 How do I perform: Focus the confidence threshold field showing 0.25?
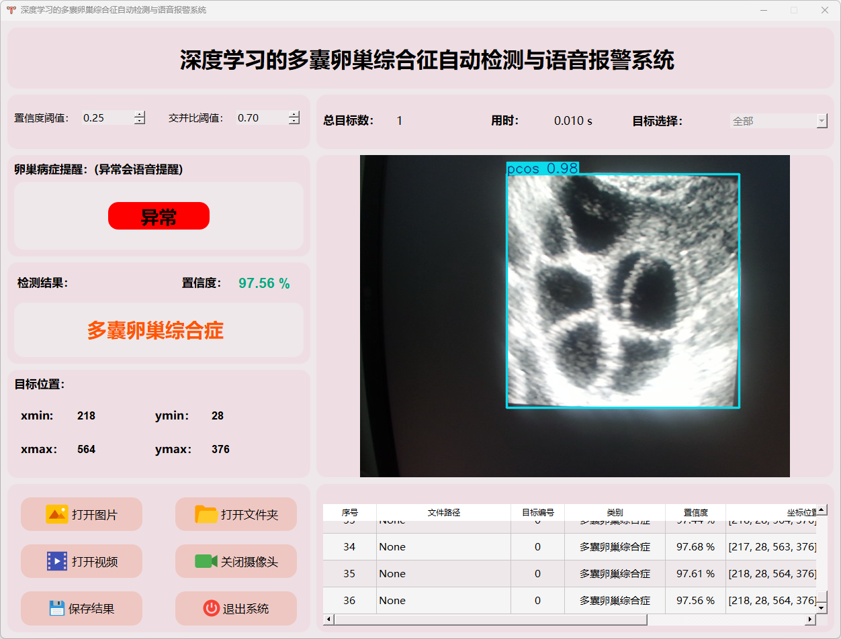pos(106,118)
